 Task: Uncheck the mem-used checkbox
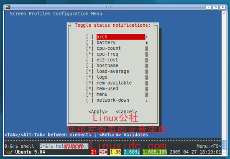[89, 89]
